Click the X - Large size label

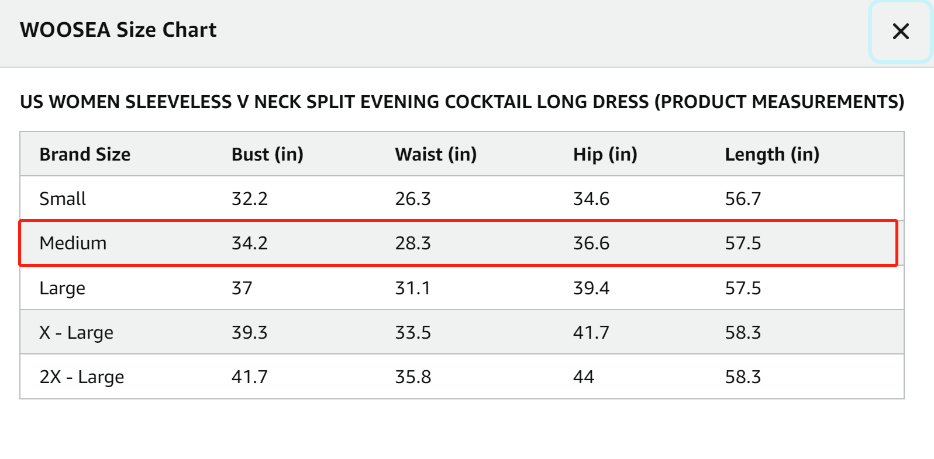[77, 332]
